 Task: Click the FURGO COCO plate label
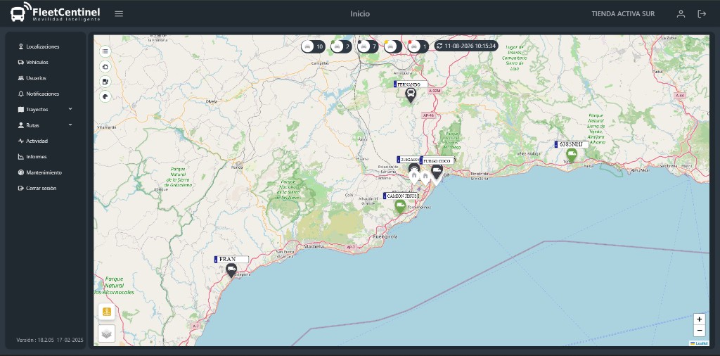[x=437, y=161]
